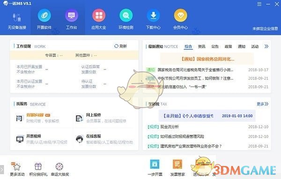Switch to 综合 notice tab
The image size is (281, 179).
[188, 46]
